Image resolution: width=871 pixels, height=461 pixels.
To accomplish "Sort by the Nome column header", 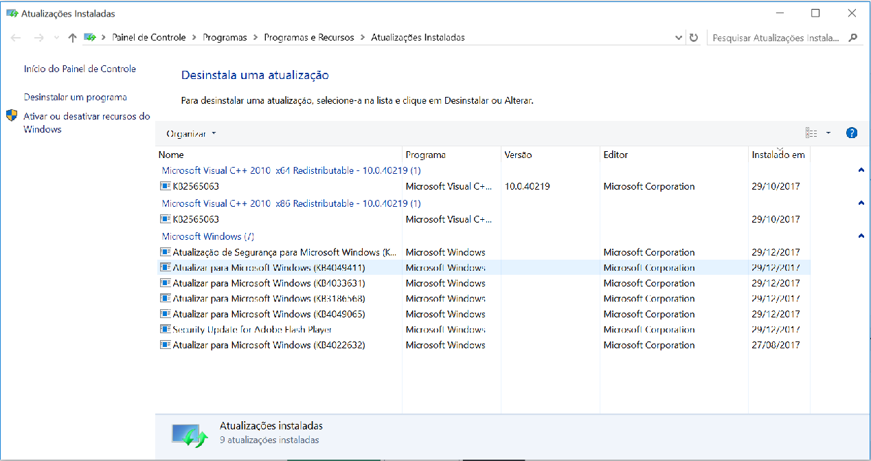I will pos(279,155).
